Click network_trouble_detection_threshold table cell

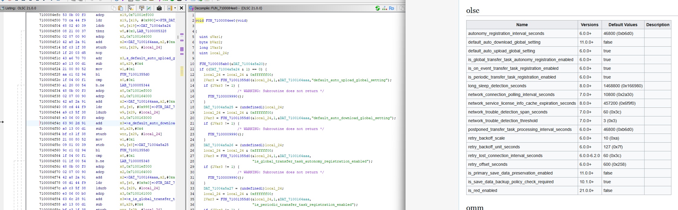pyautogui.click(x=522, y=121)
